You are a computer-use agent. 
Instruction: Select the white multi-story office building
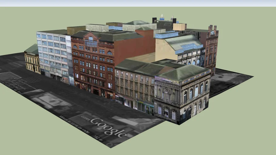pos(53,54)
